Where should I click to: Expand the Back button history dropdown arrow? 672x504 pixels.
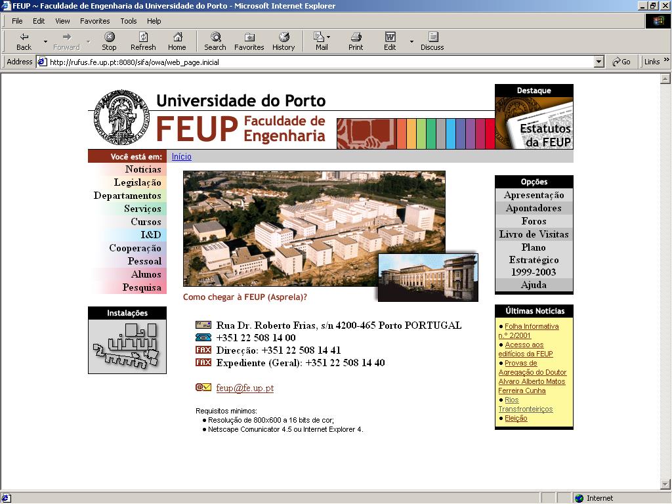click(45, 41)
